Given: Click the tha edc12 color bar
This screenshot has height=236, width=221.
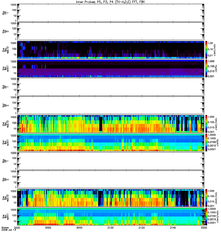Looking at the screenshot, I should coord(206,50).
